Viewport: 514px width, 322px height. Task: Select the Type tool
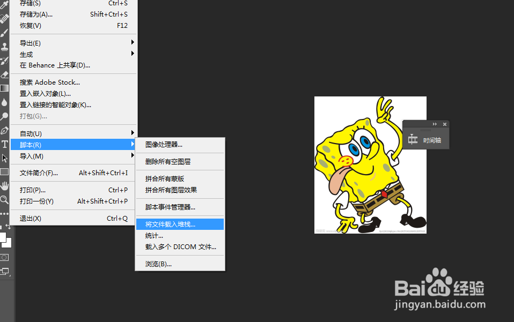(x=4, y=144)
